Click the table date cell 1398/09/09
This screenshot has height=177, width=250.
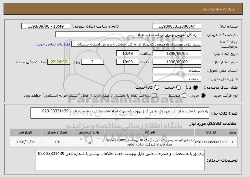26,142
